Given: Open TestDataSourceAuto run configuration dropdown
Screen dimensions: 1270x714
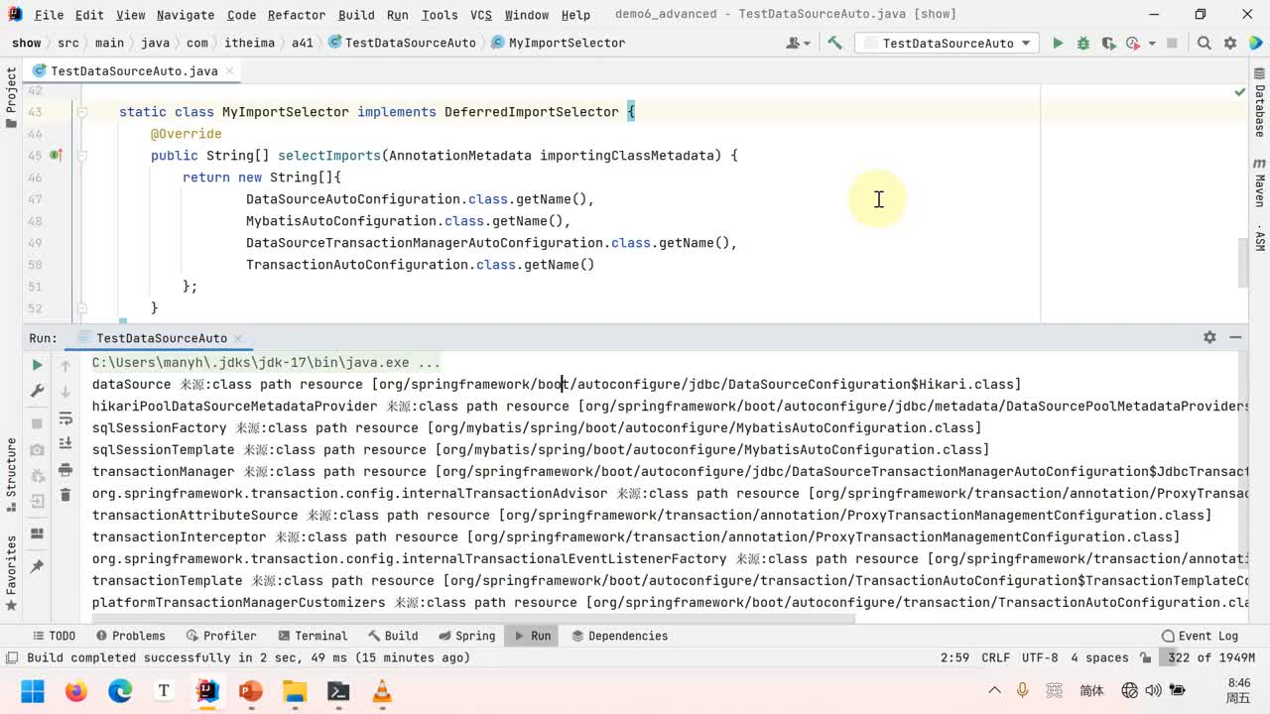Looking at the screenshot, I should (948, 43).
